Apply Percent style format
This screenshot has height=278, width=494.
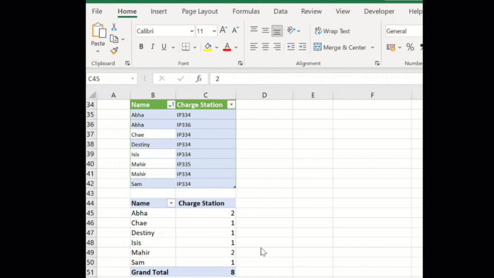410,47
